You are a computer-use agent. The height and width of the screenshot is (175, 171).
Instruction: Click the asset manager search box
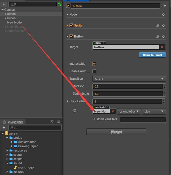[x=35, y=128]
